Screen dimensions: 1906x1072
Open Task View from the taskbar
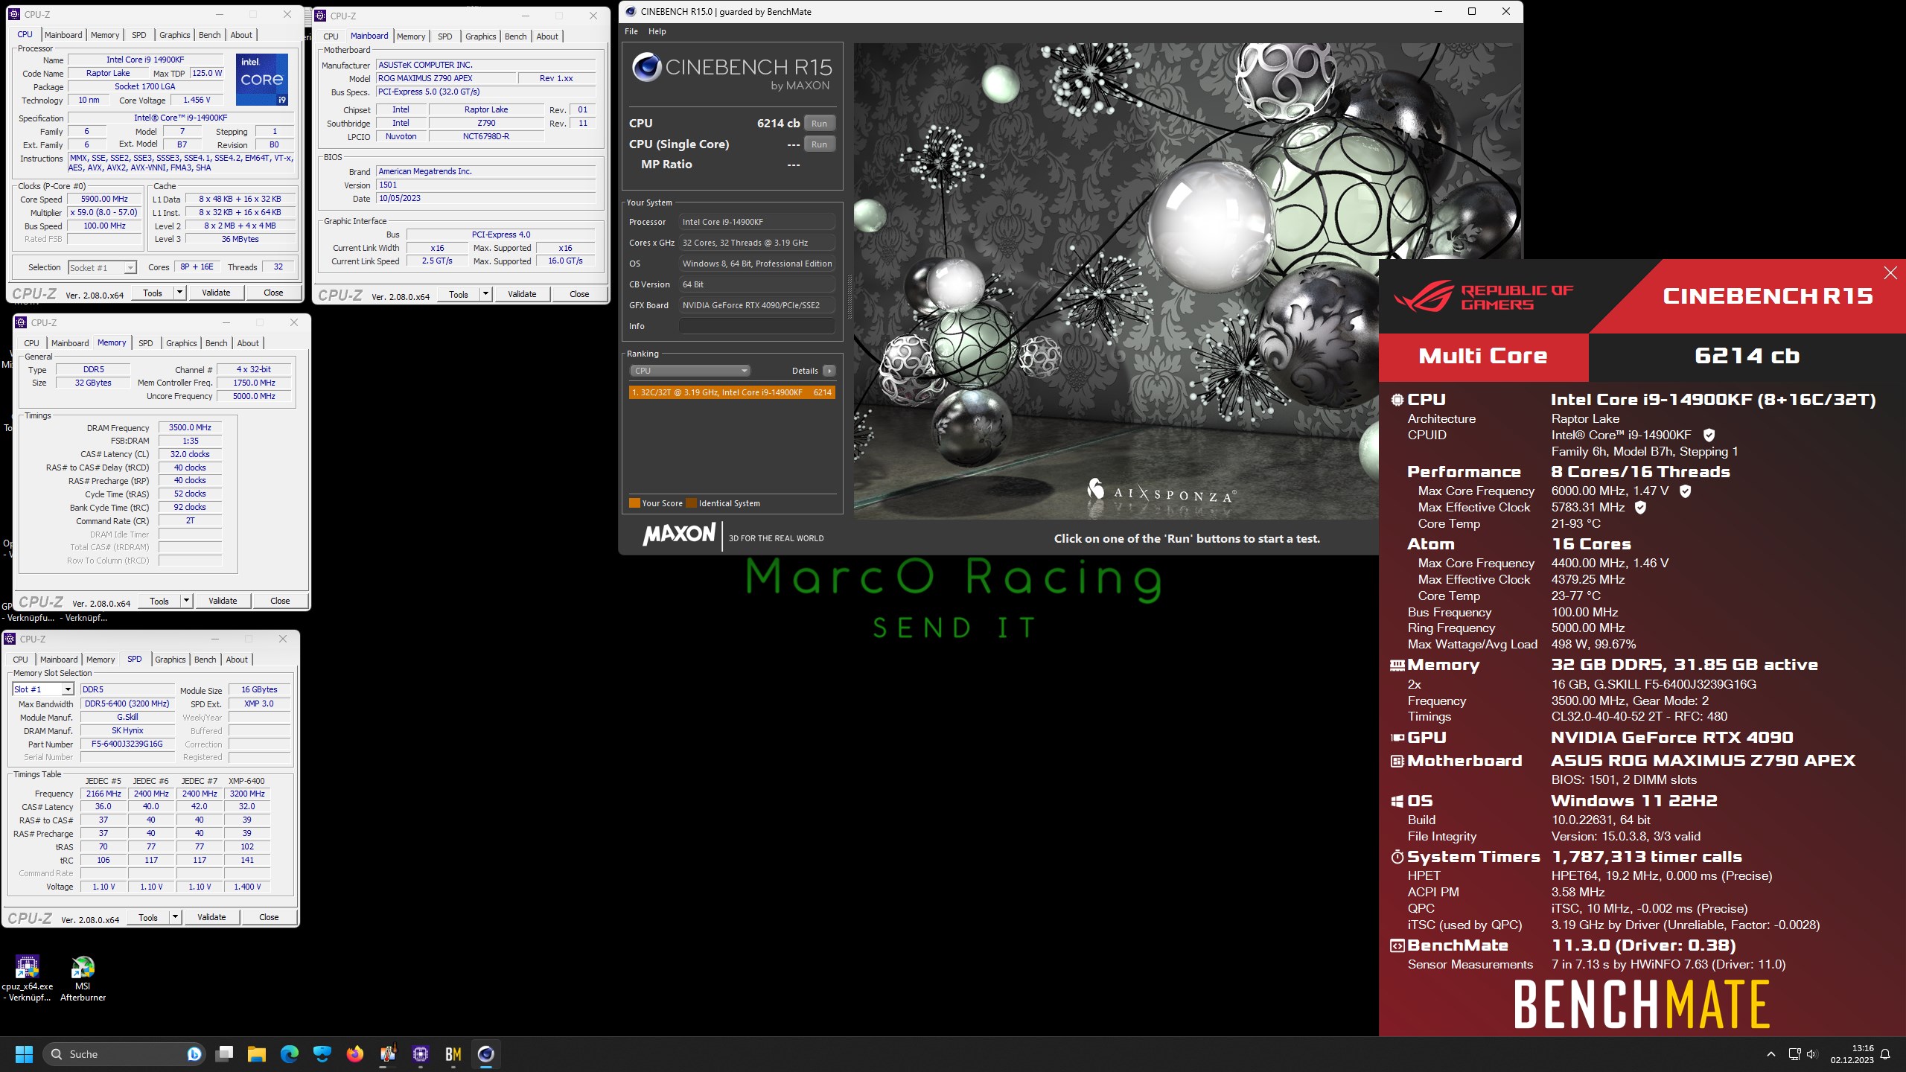(x=224, y=1054)
